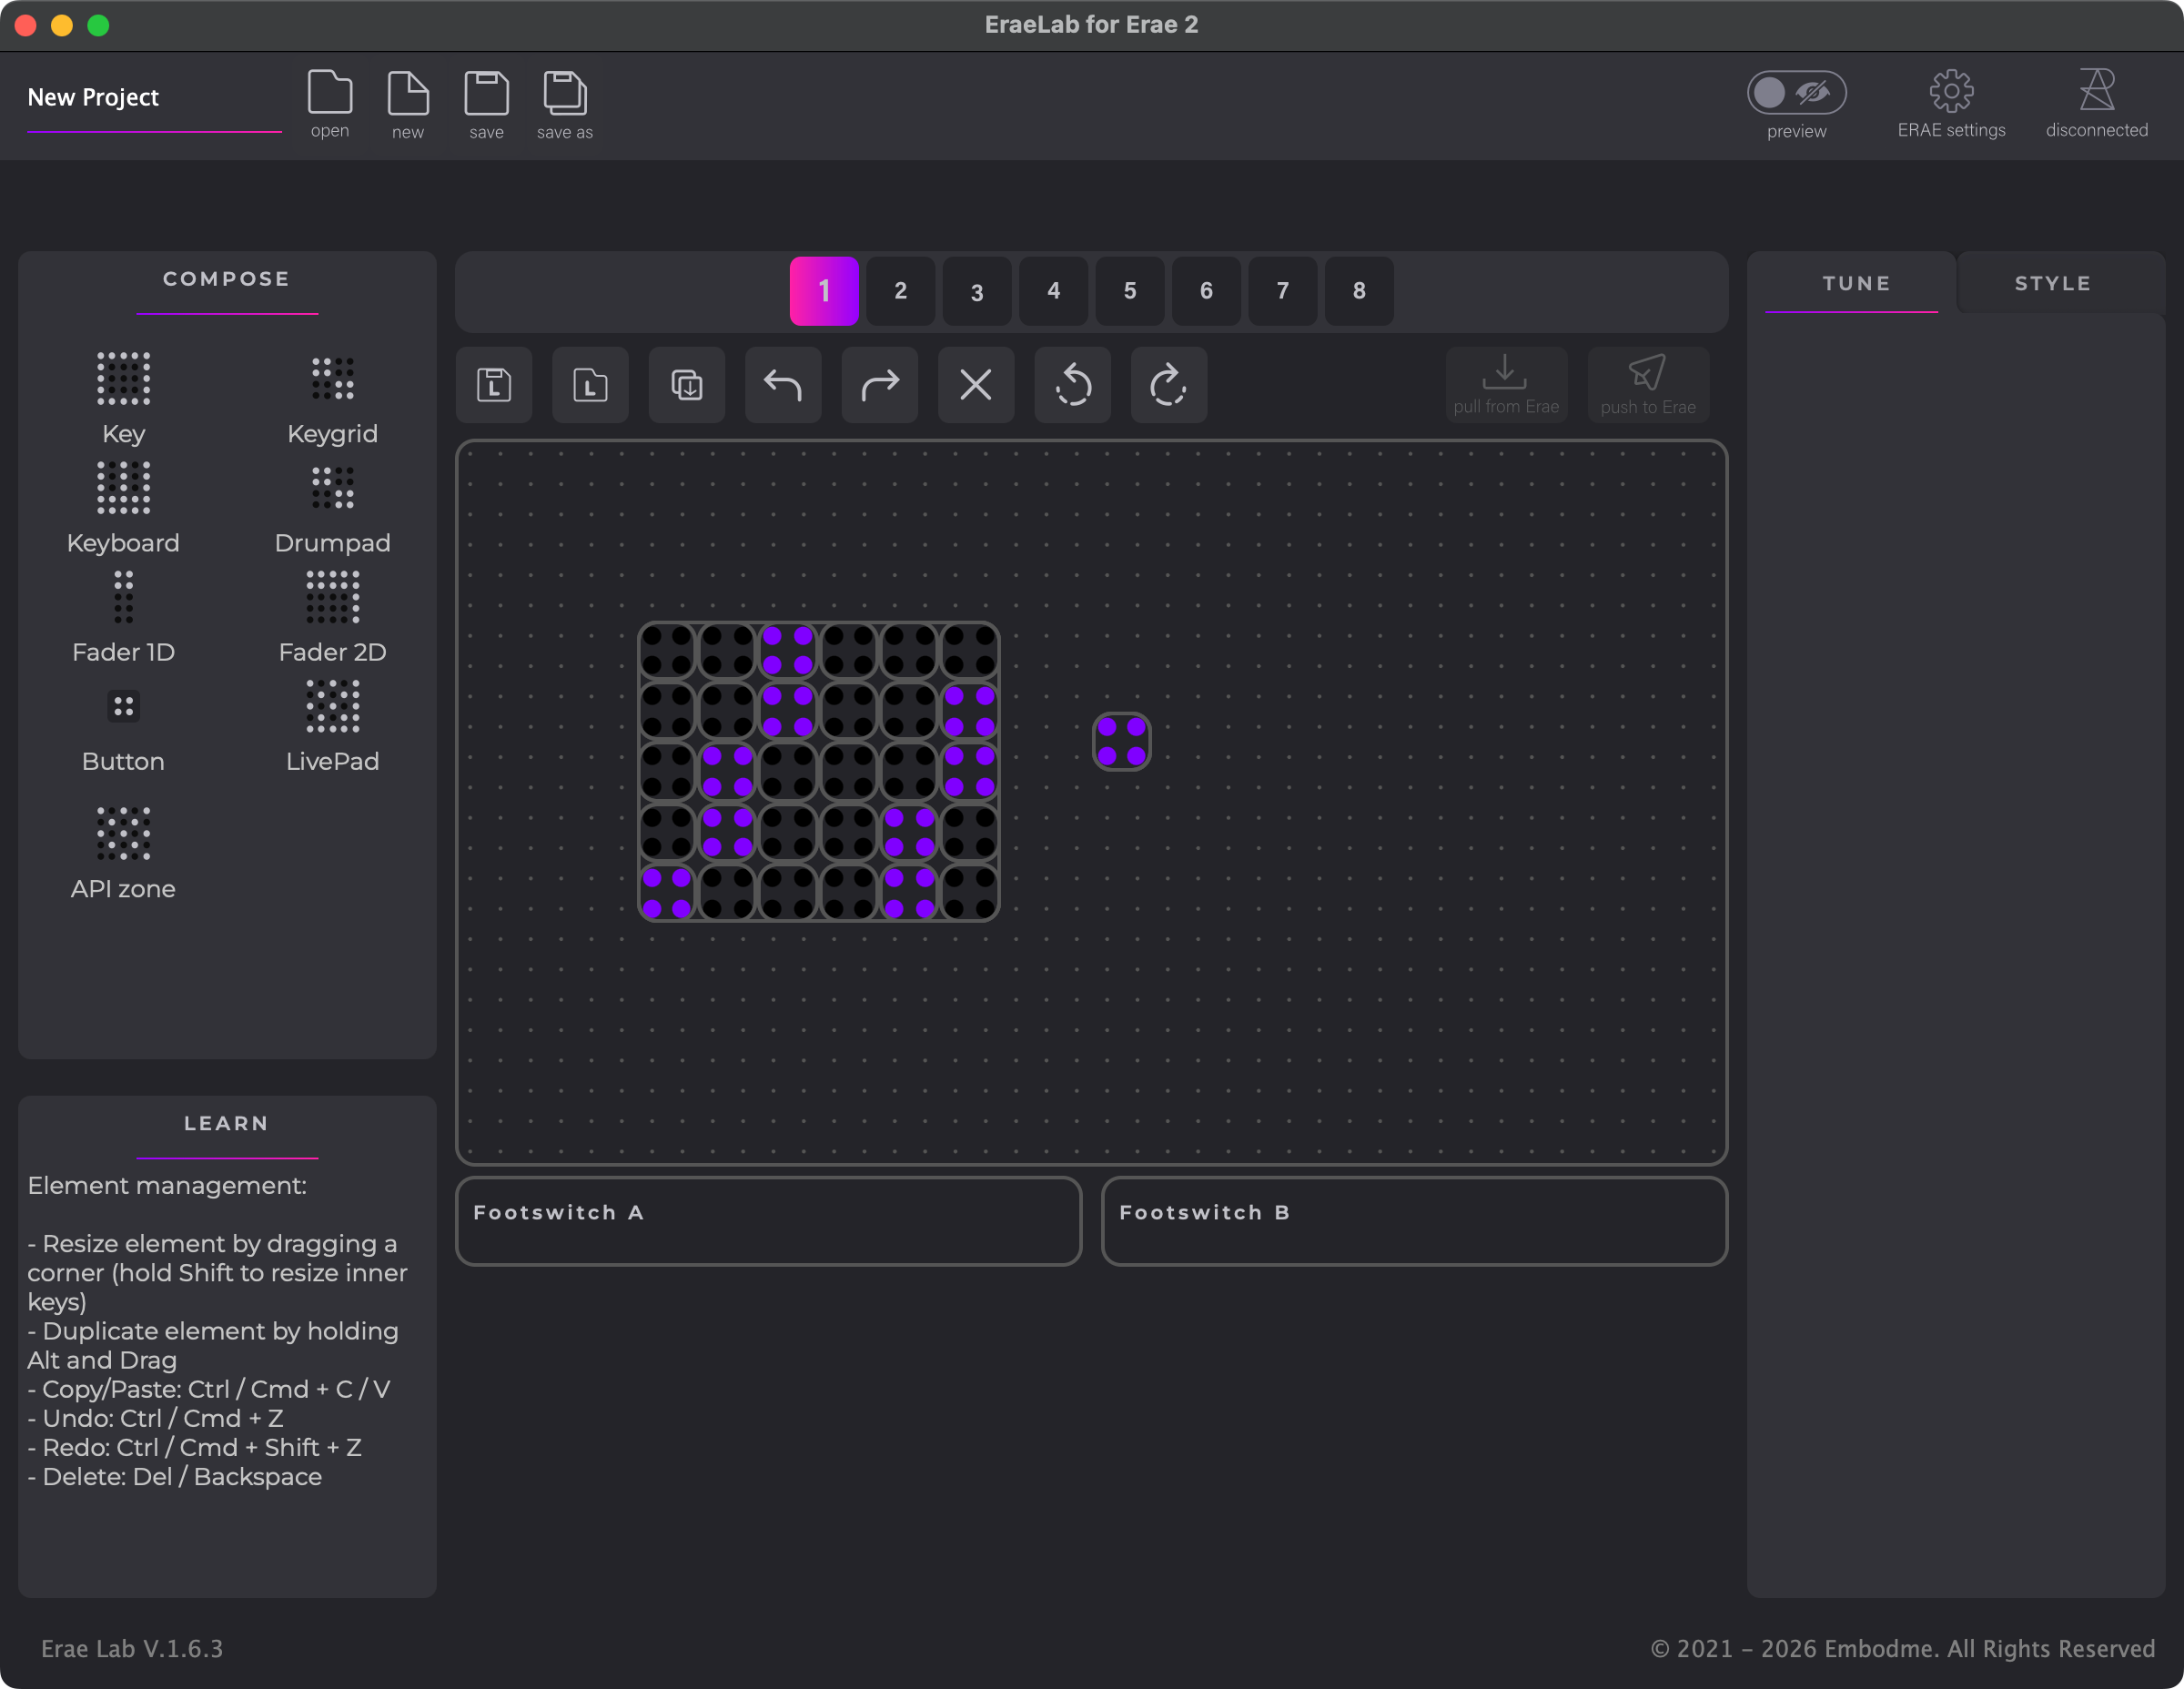Click the redo arrow in layout toolbar
The height and width of the screenshot is (1689, 2184).
[879, 385]
